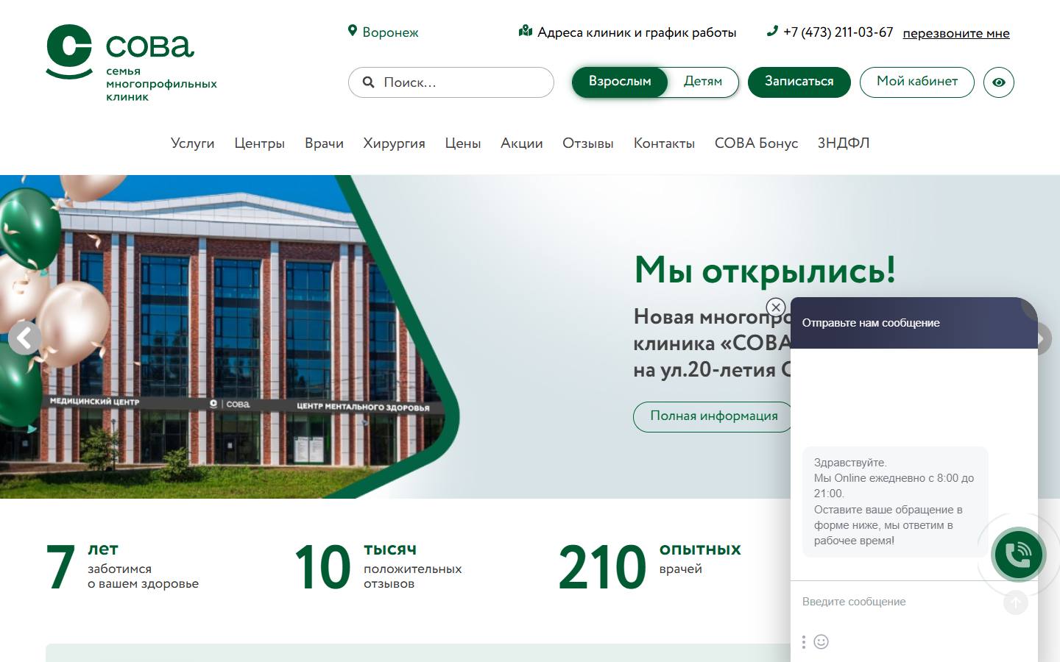The image size is (1060, 662).
Task: Open the emoji picker in chat
Action: click(x=821, y=642)
